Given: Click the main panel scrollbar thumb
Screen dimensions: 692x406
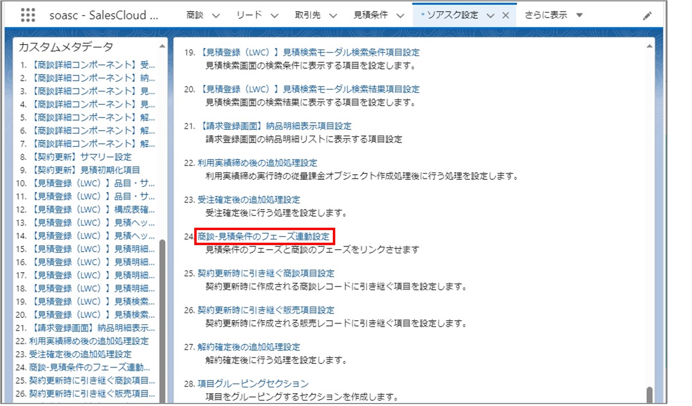Looking at the screenshot, I should click(649, 395).
